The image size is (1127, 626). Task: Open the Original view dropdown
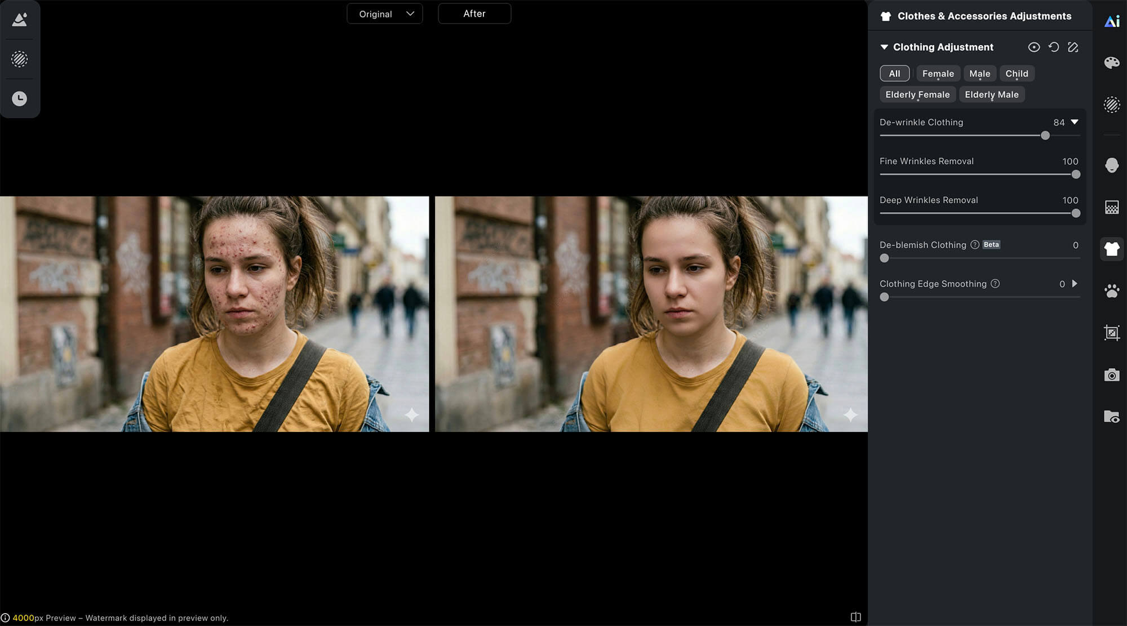click(x=385, y=14)
